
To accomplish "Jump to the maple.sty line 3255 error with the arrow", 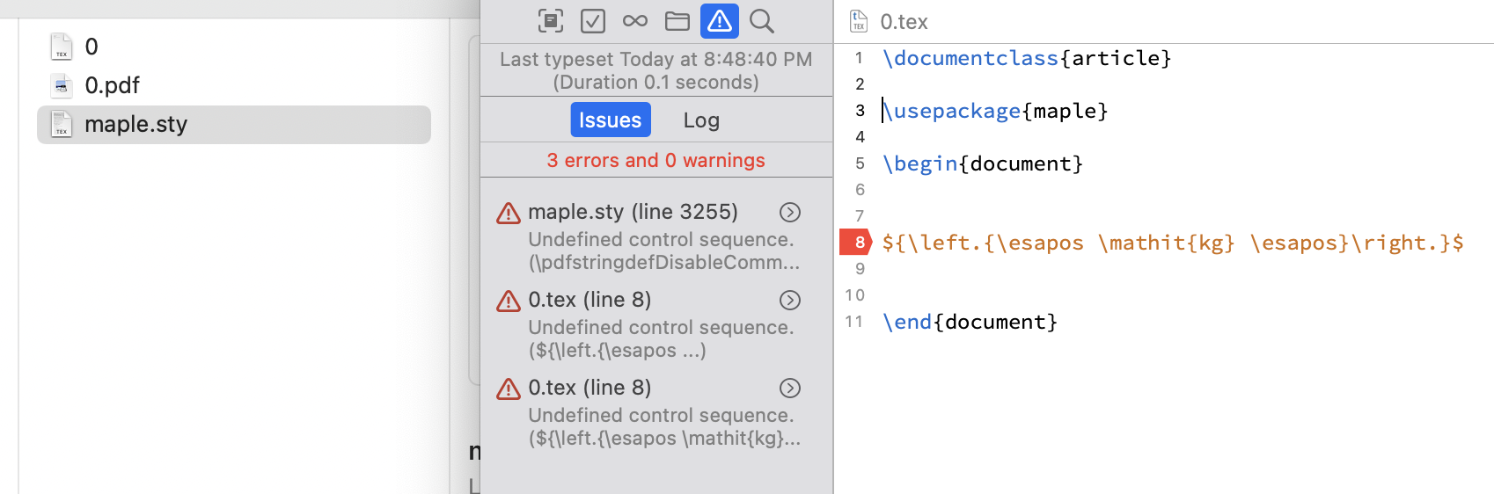I will [790, 212].
